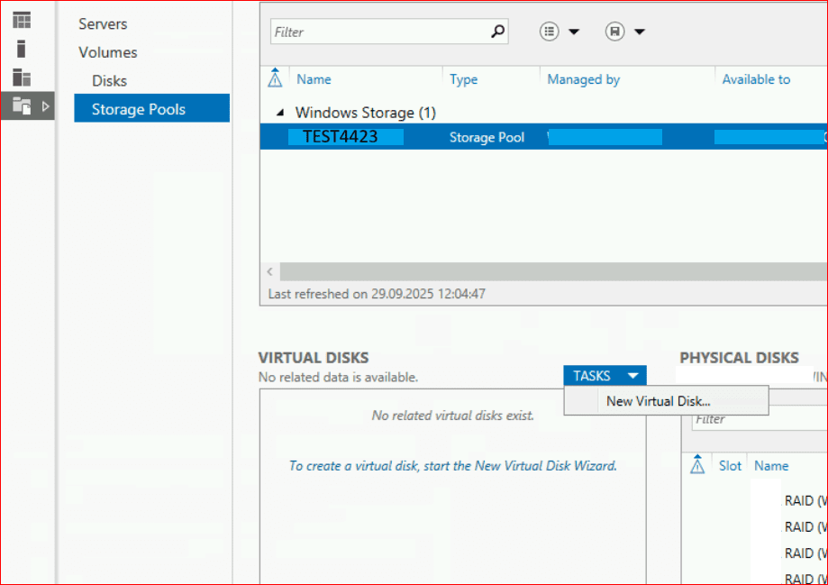Click the list view options icon
Screen dimensions: 828x585
pyautogui.click(x=550, y=32)
